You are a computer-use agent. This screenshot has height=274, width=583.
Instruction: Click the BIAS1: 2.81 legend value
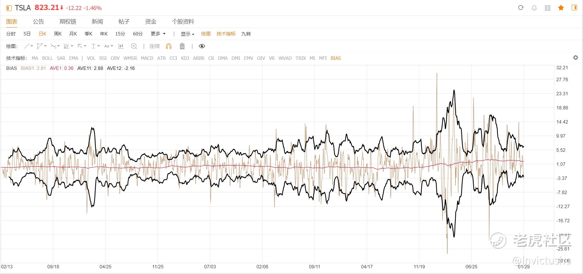click(x=33, y=68)
